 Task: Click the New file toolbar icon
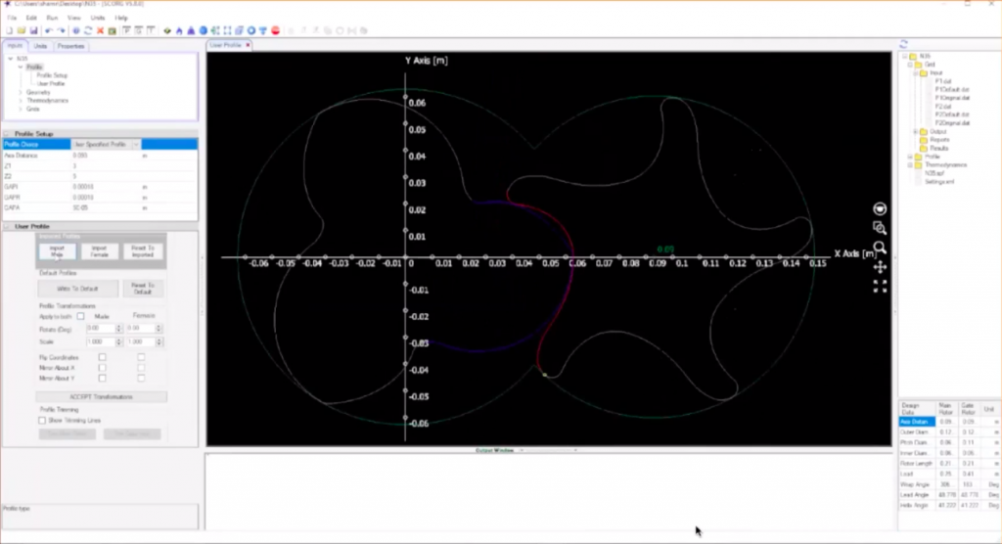point(9,30)
